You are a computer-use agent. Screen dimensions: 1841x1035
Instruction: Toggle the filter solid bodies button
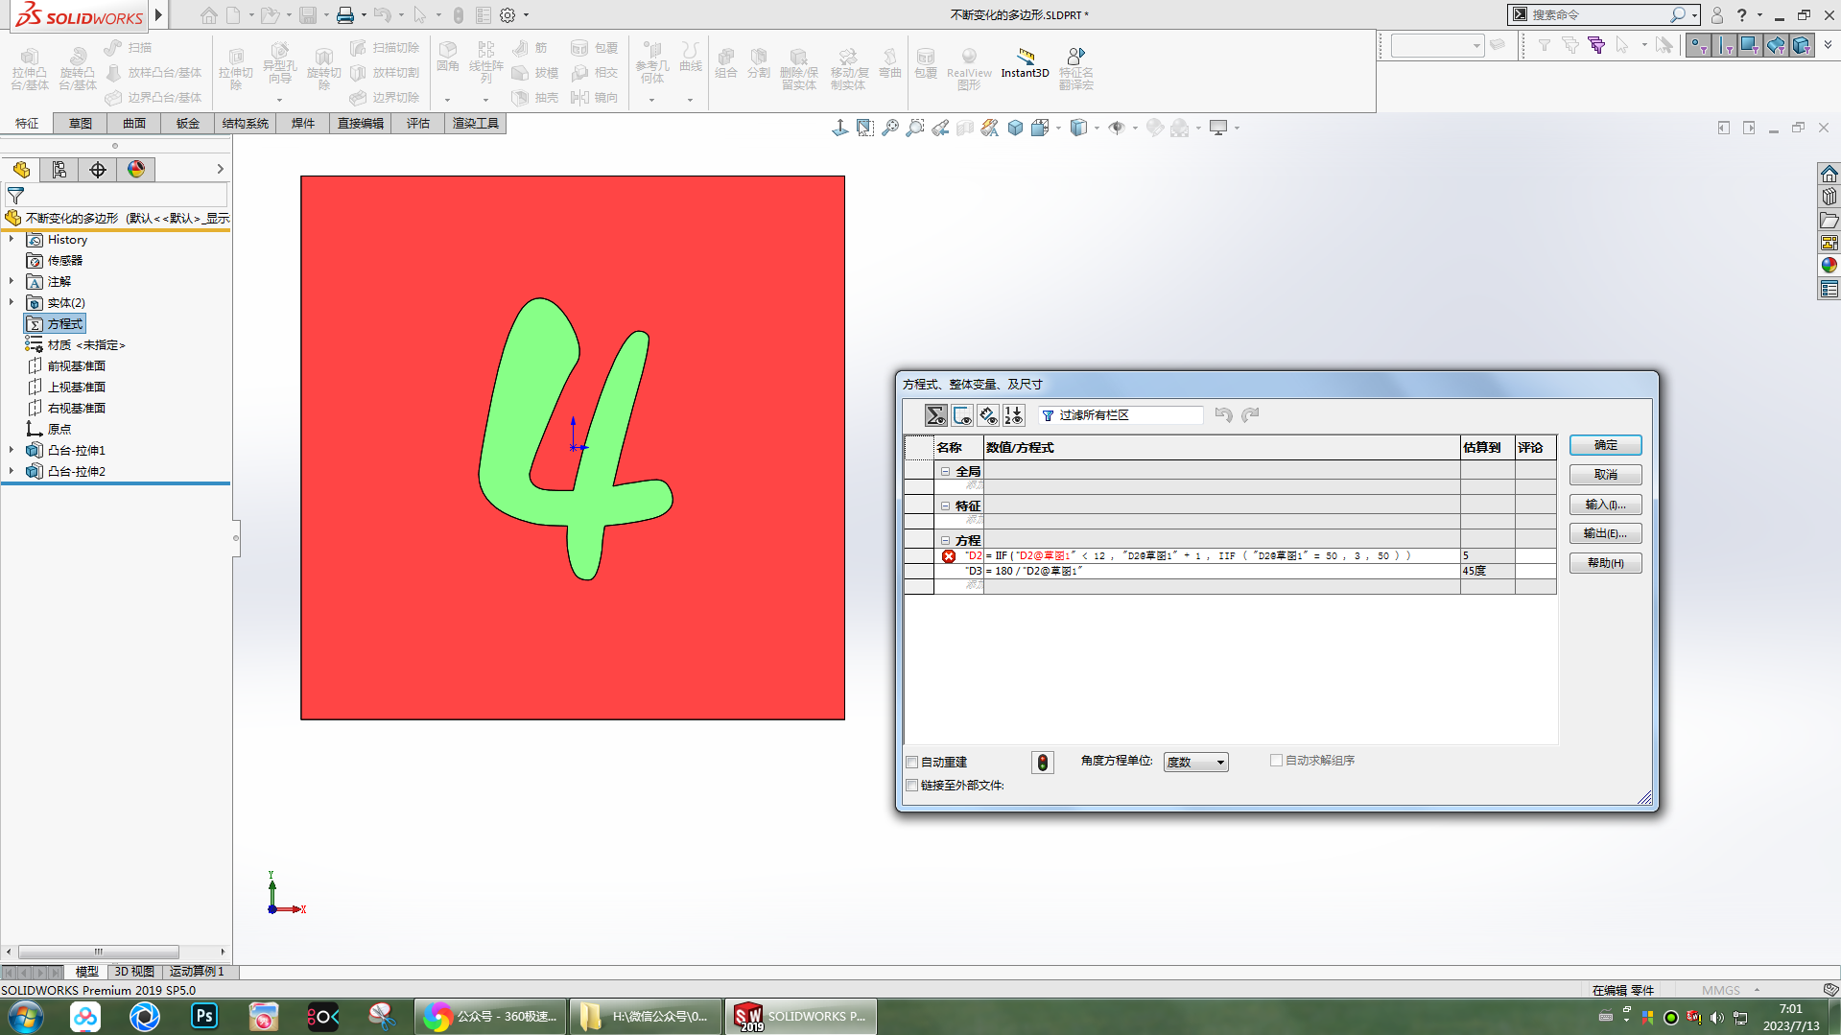1801,45
